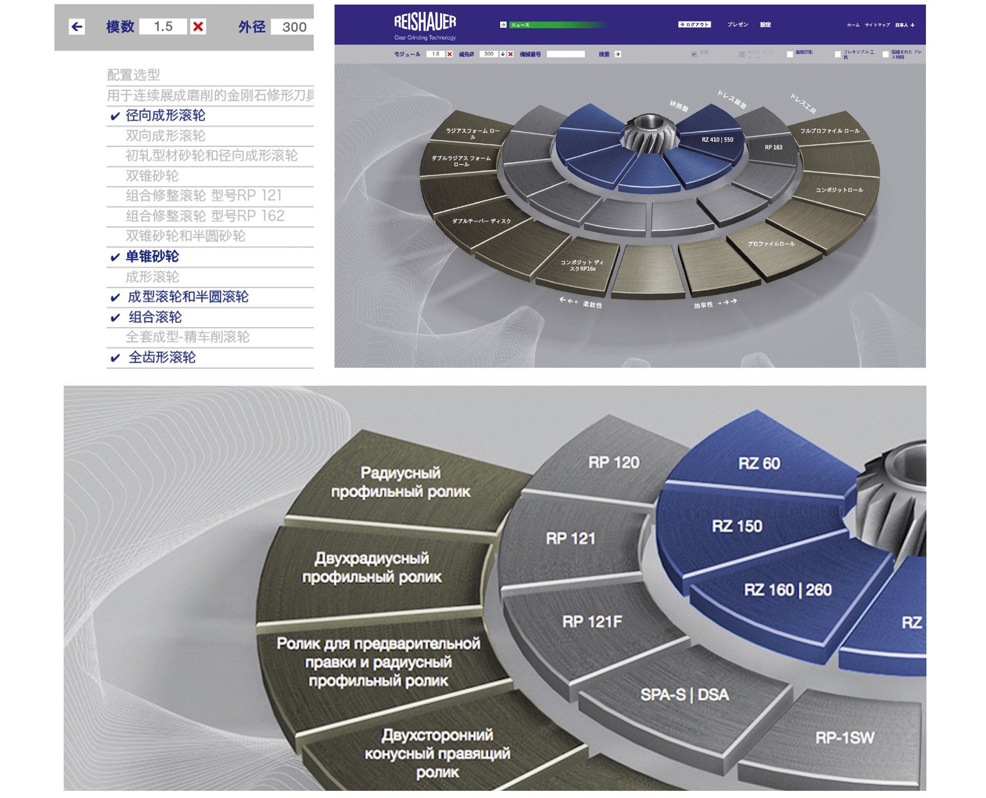Click the green ニュース bar
Screen dimensions: 986x798
560,25
